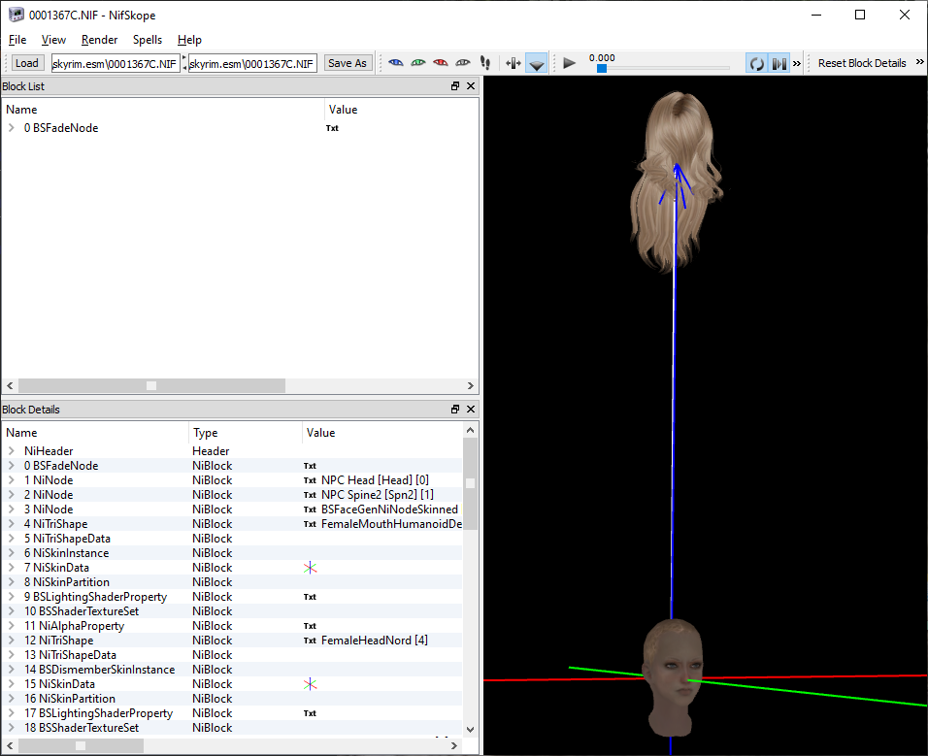Screen dimensions: 928x756
Task: Click Txt icon in Block List value
Action: tap(332, 128)
